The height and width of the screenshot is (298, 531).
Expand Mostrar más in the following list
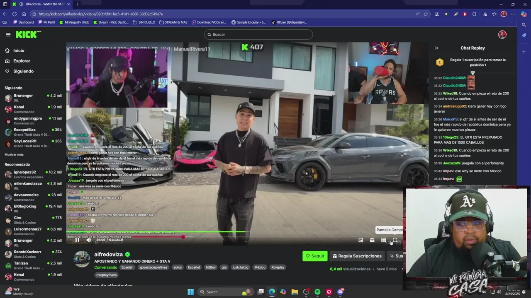(14, 154)
